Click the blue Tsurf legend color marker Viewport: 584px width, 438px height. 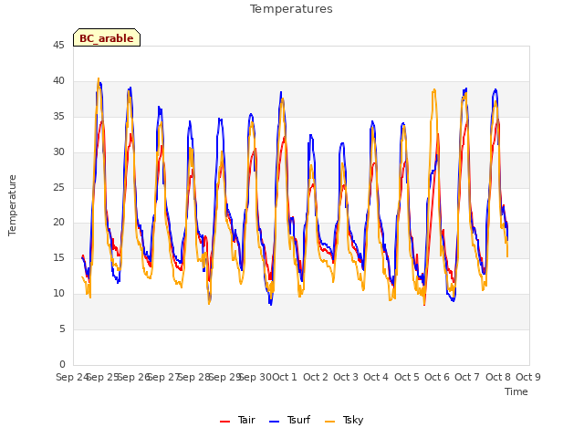[x=274, y=422]
